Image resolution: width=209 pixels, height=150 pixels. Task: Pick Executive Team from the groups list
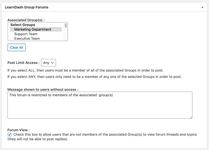27,39
